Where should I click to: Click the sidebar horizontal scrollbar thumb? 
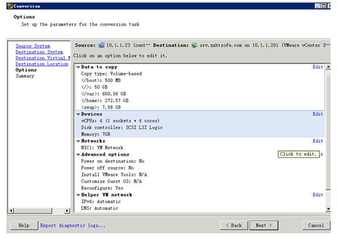click(33, 211)
